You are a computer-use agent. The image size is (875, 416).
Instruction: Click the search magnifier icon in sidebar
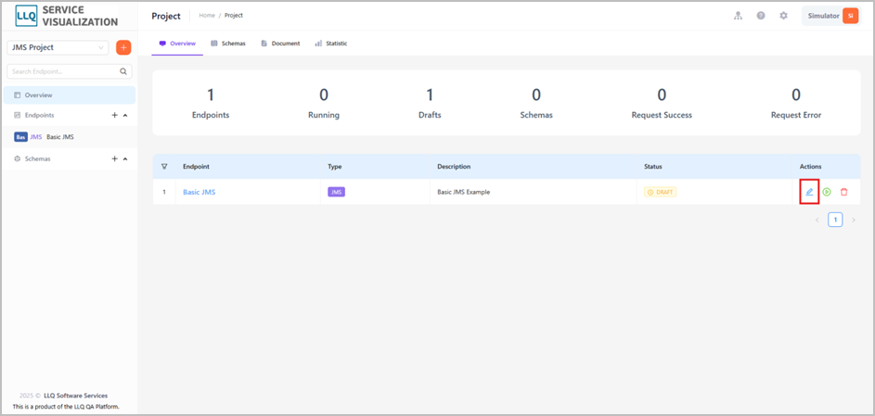[123, 71]
